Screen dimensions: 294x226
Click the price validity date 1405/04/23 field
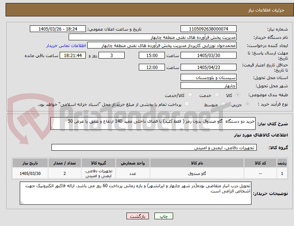coord(209,67)
